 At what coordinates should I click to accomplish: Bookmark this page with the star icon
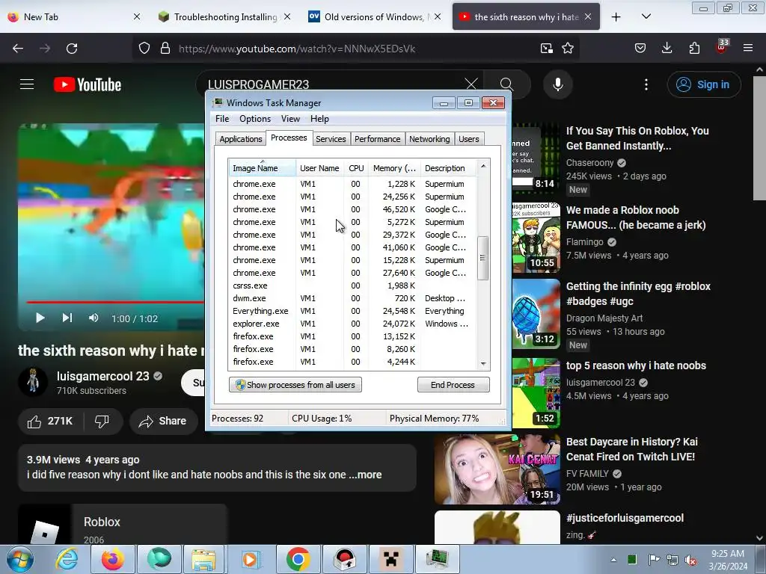point(568,49)
